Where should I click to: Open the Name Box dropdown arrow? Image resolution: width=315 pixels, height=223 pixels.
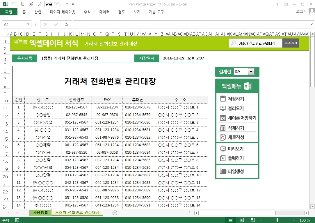(x=29, y=25)
